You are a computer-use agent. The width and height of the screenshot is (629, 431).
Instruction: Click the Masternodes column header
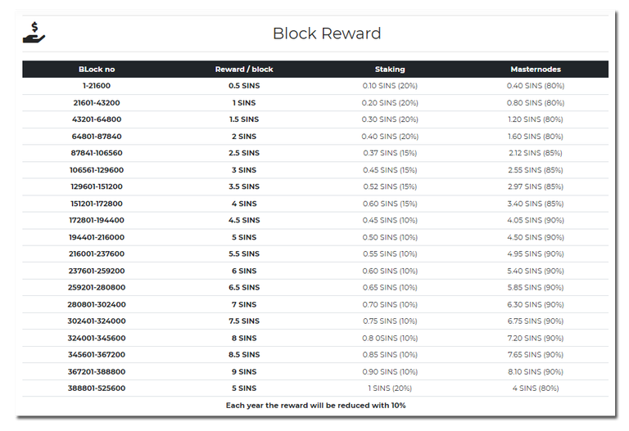point(536,70)
